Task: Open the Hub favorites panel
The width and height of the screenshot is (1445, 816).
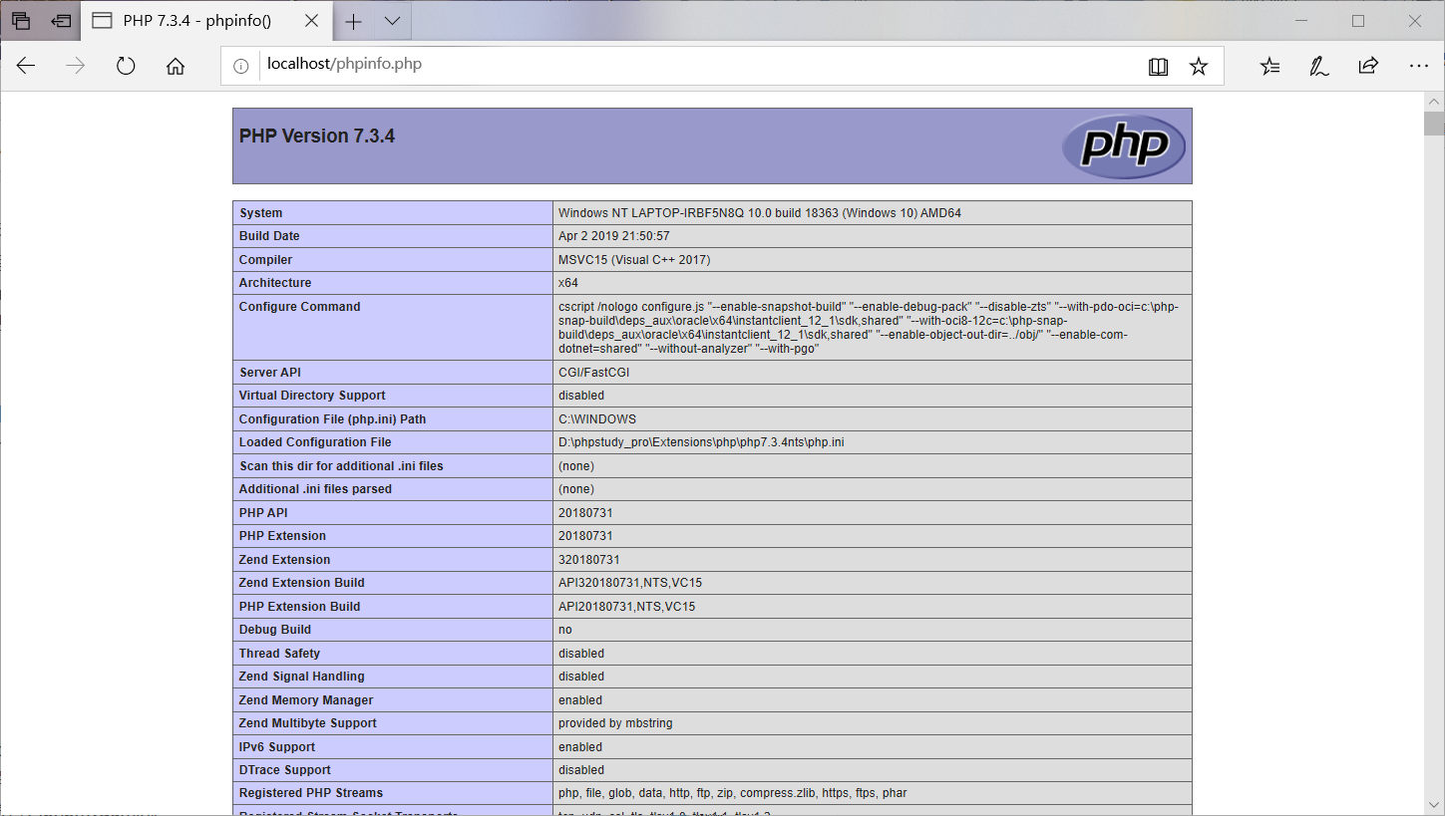Action: tap(1269, 65)
